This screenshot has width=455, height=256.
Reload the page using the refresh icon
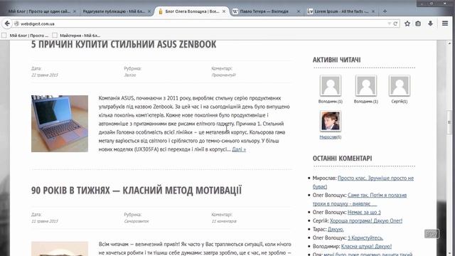(395, 23)
